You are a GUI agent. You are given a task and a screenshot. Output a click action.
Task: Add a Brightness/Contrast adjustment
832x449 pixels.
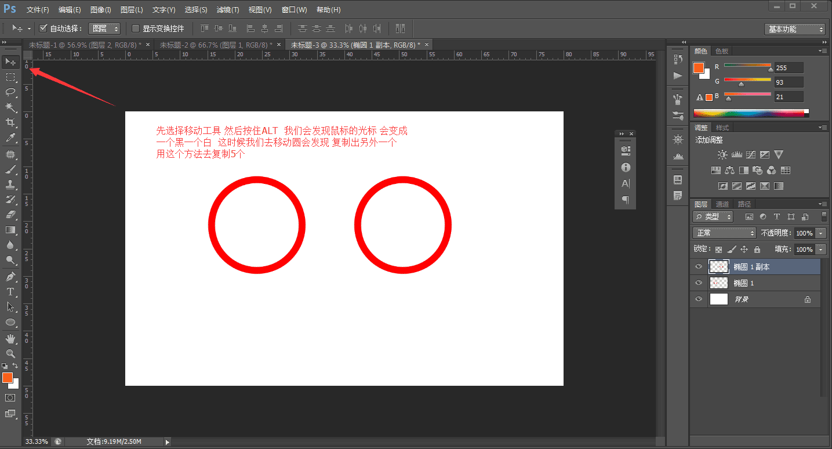[722, 154]
